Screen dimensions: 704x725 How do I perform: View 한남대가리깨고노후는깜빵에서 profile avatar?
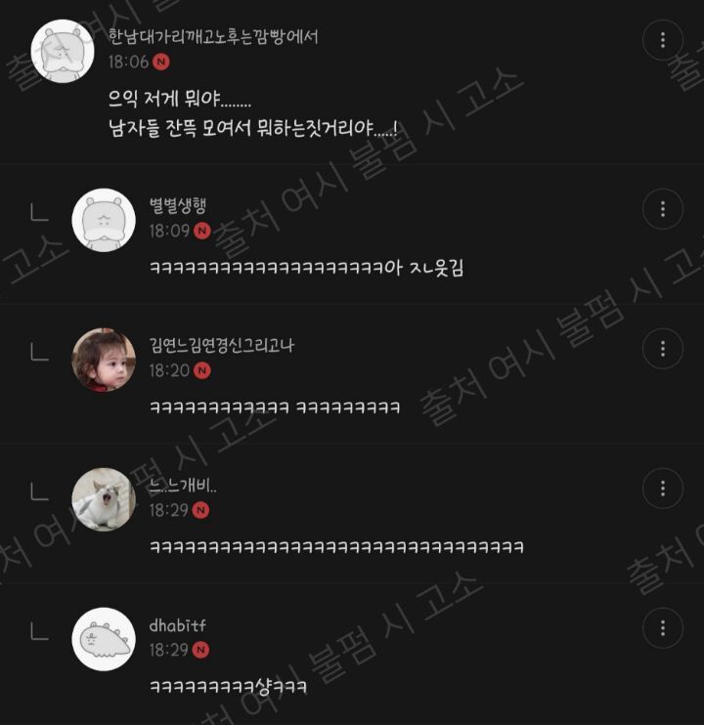click(63, 52)
